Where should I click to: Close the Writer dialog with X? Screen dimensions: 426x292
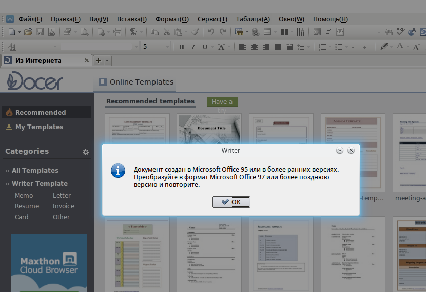tap(351, 150)
